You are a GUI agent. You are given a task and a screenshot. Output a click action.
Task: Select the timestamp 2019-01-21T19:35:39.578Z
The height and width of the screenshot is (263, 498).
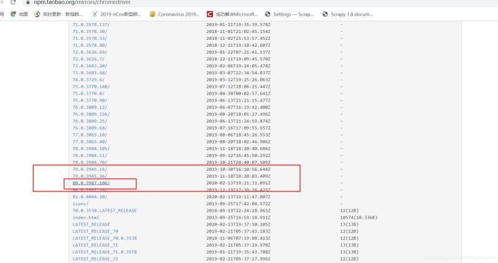pyautogui.click(x=238, y=24)
